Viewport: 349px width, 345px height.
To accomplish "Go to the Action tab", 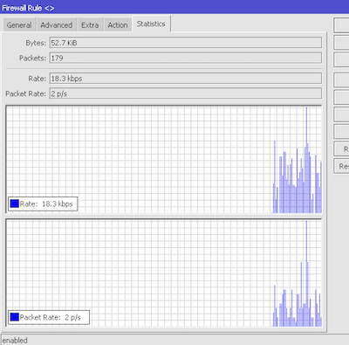I will pos(118,25).
